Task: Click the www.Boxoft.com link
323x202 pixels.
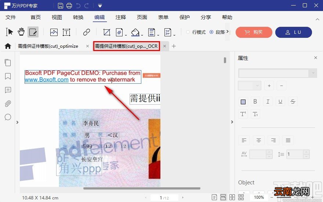Action: (47, 80)
